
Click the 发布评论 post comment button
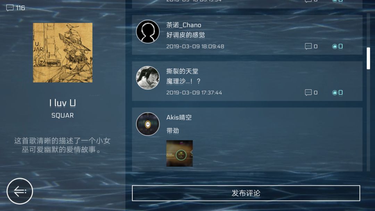246,193
